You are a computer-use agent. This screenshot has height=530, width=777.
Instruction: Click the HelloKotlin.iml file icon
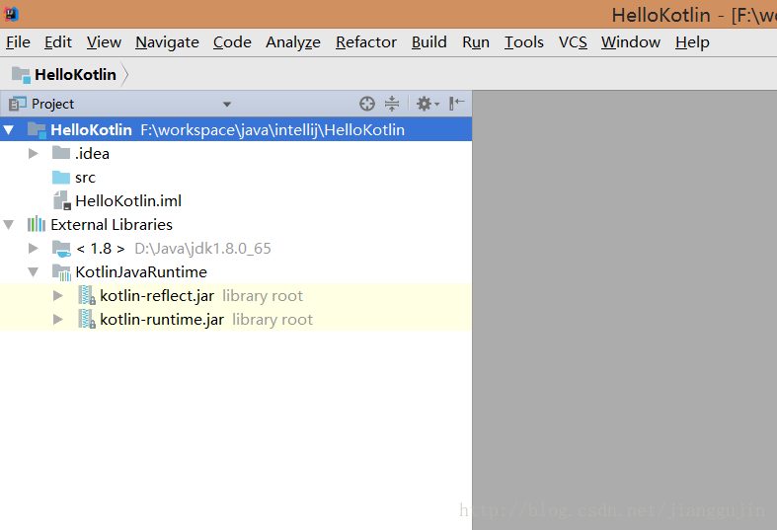[x=62, y=200]
